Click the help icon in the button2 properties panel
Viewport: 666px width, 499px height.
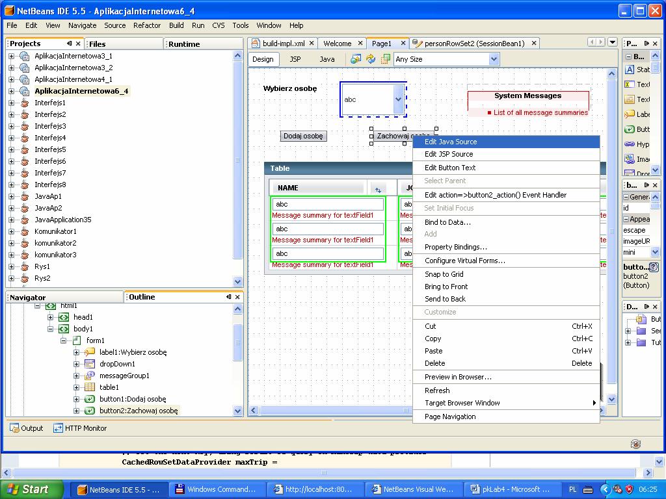pyautogui.click(x=654, y=267)
